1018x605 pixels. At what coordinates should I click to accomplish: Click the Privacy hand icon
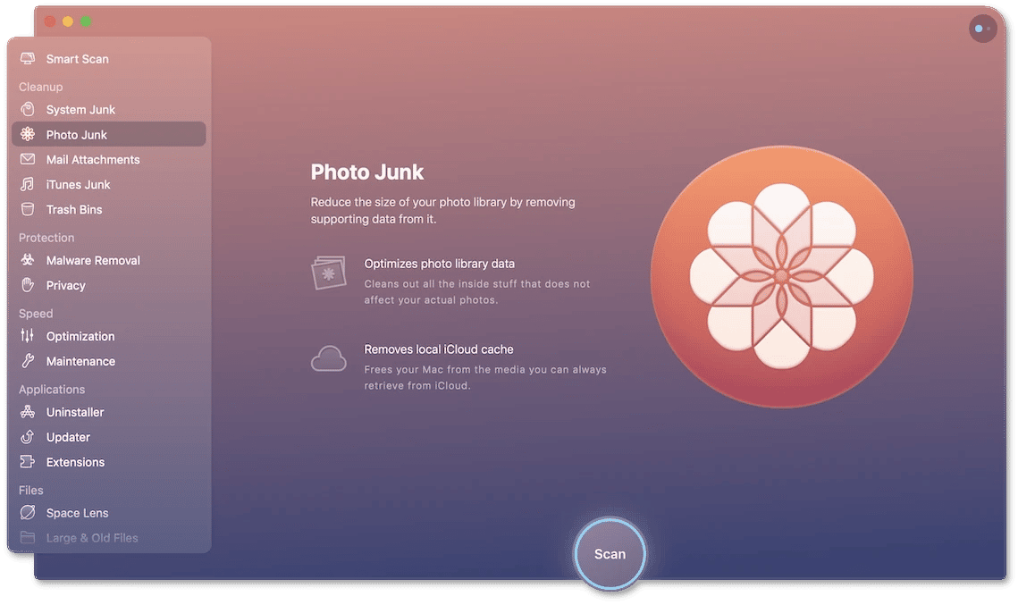point(28,285)
